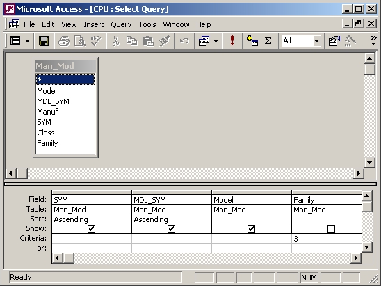Open the Query Type dropdown arrow

coord(216,41)
